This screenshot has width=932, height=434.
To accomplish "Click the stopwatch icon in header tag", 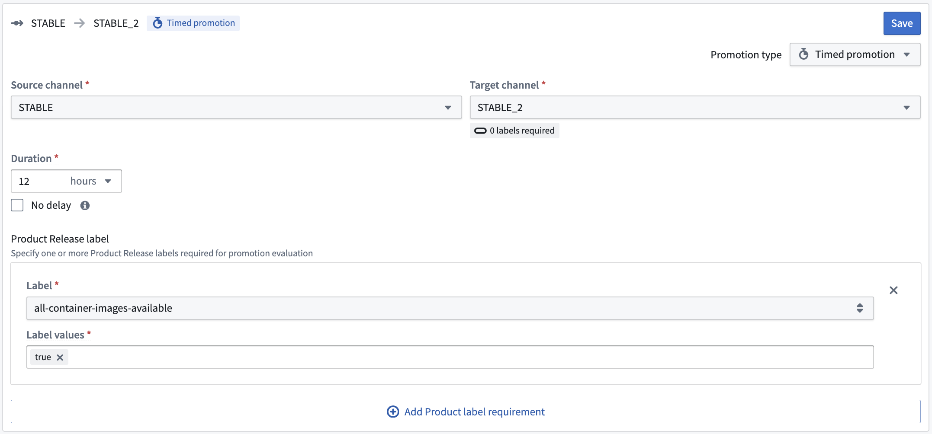I will click(157, 23).
